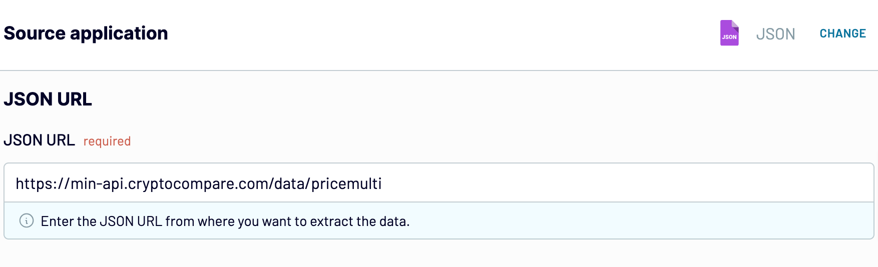Click the hint text about extracting data
Screen dimensions: 878x267
click(x=225, y=221)
